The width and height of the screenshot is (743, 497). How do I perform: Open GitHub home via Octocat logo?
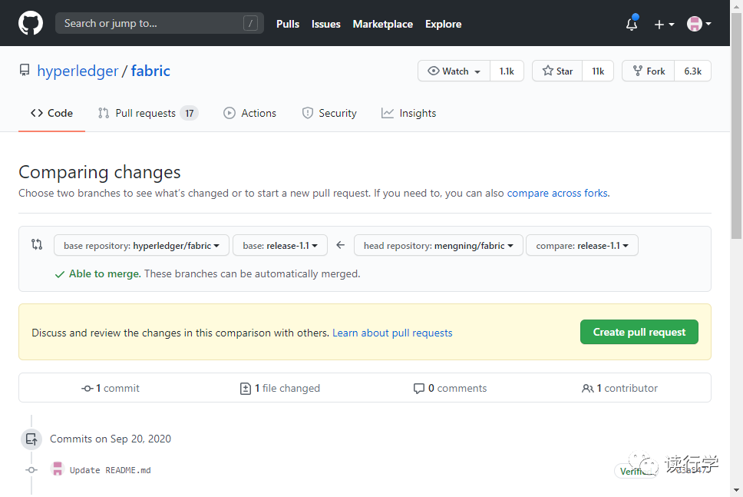pyautogui.click(x=31, y=23)
